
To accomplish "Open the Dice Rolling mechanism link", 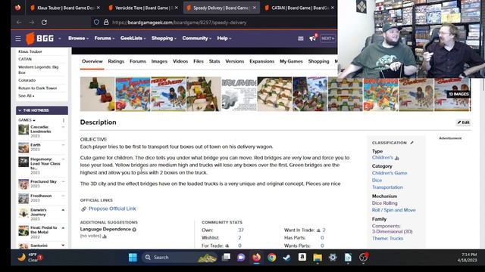I will point(384,203).
